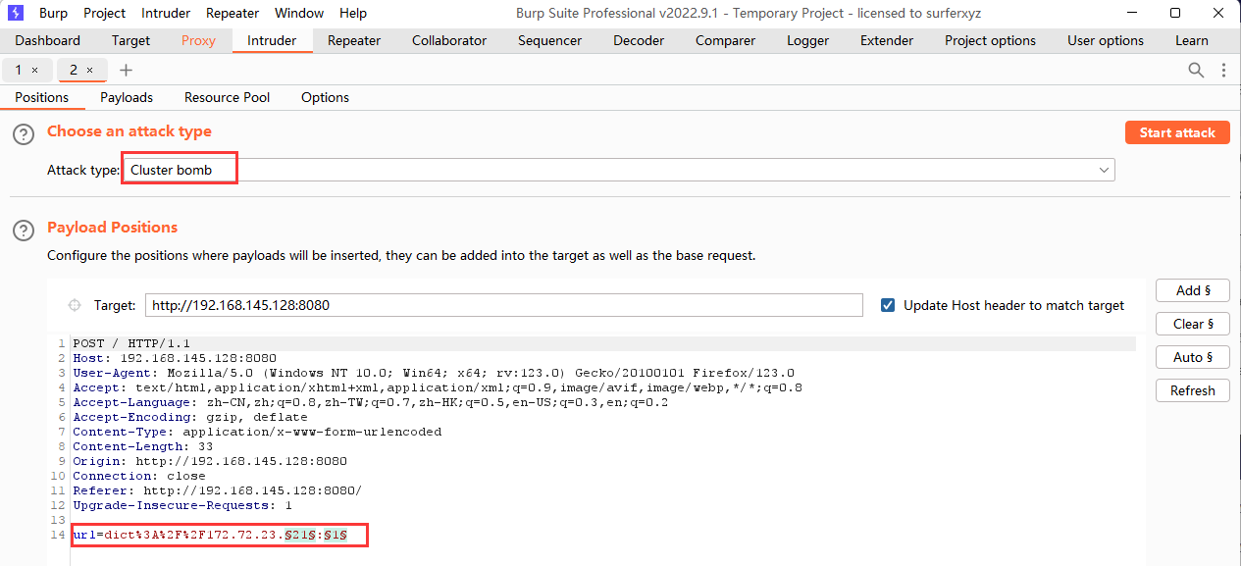Click the Add § button

click(1193, 290)
